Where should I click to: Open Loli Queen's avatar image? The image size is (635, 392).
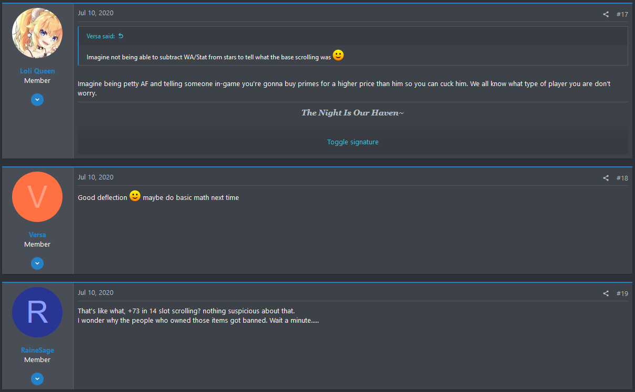click(37, 33)
